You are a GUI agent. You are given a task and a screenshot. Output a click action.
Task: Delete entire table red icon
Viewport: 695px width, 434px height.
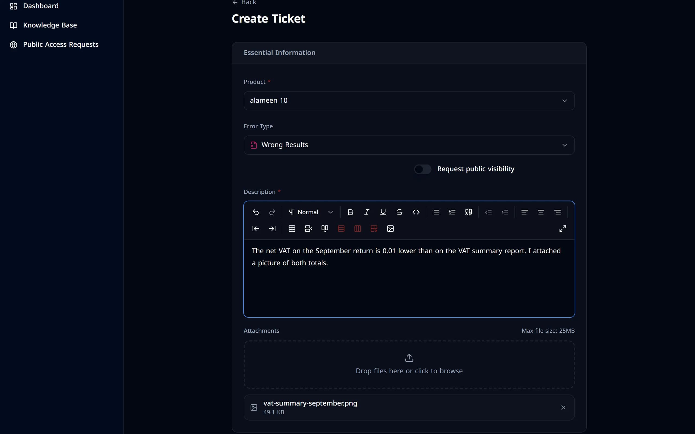(374, 228)
